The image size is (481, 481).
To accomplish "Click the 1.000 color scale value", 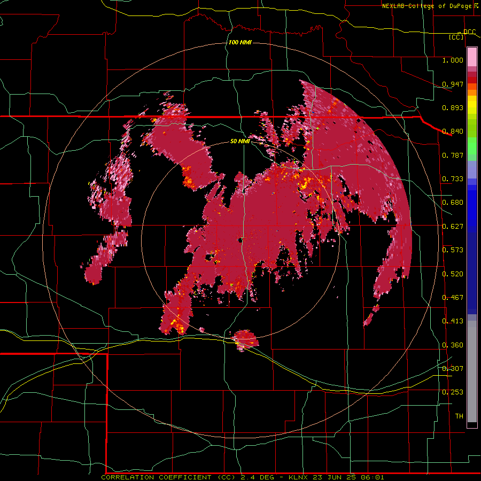I will point(453,60).
